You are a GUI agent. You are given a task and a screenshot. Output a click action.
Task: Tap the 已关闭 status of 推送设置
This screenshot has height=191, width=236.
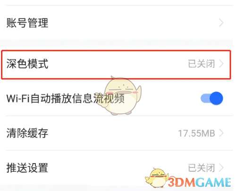[202, 168]
